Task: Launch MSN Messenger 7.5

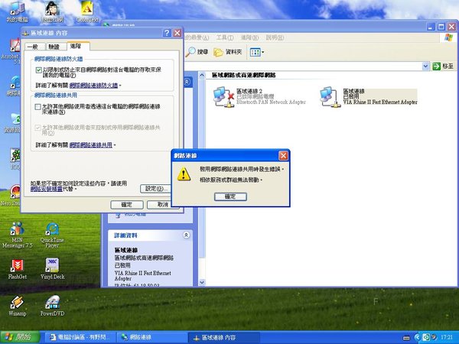Action: click(18, 235)
